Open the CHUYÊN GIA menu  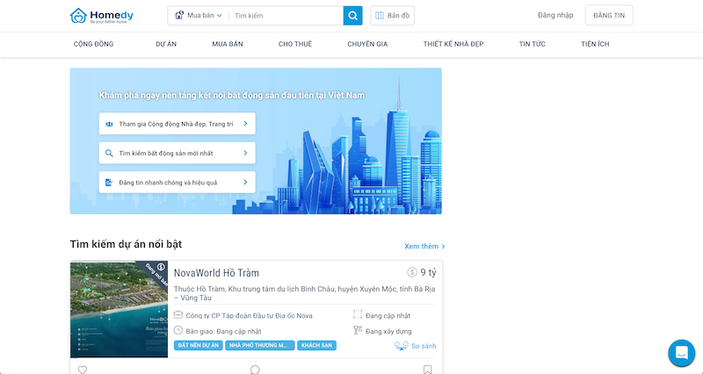click(367, 44)
